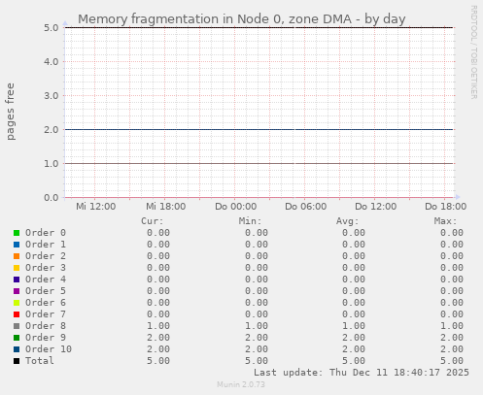Viewport: 483px width, 395px height.
Task: Click the Order 8 Cur value 1.00
Action: click(158, 326)
